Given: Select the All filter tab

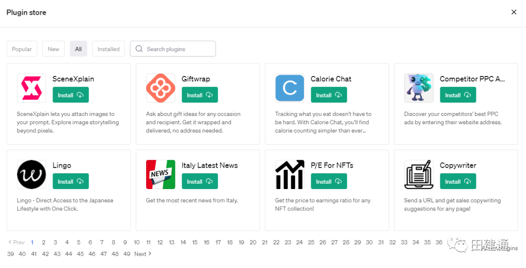Looking at the screenshot, I should pos(78,49).
